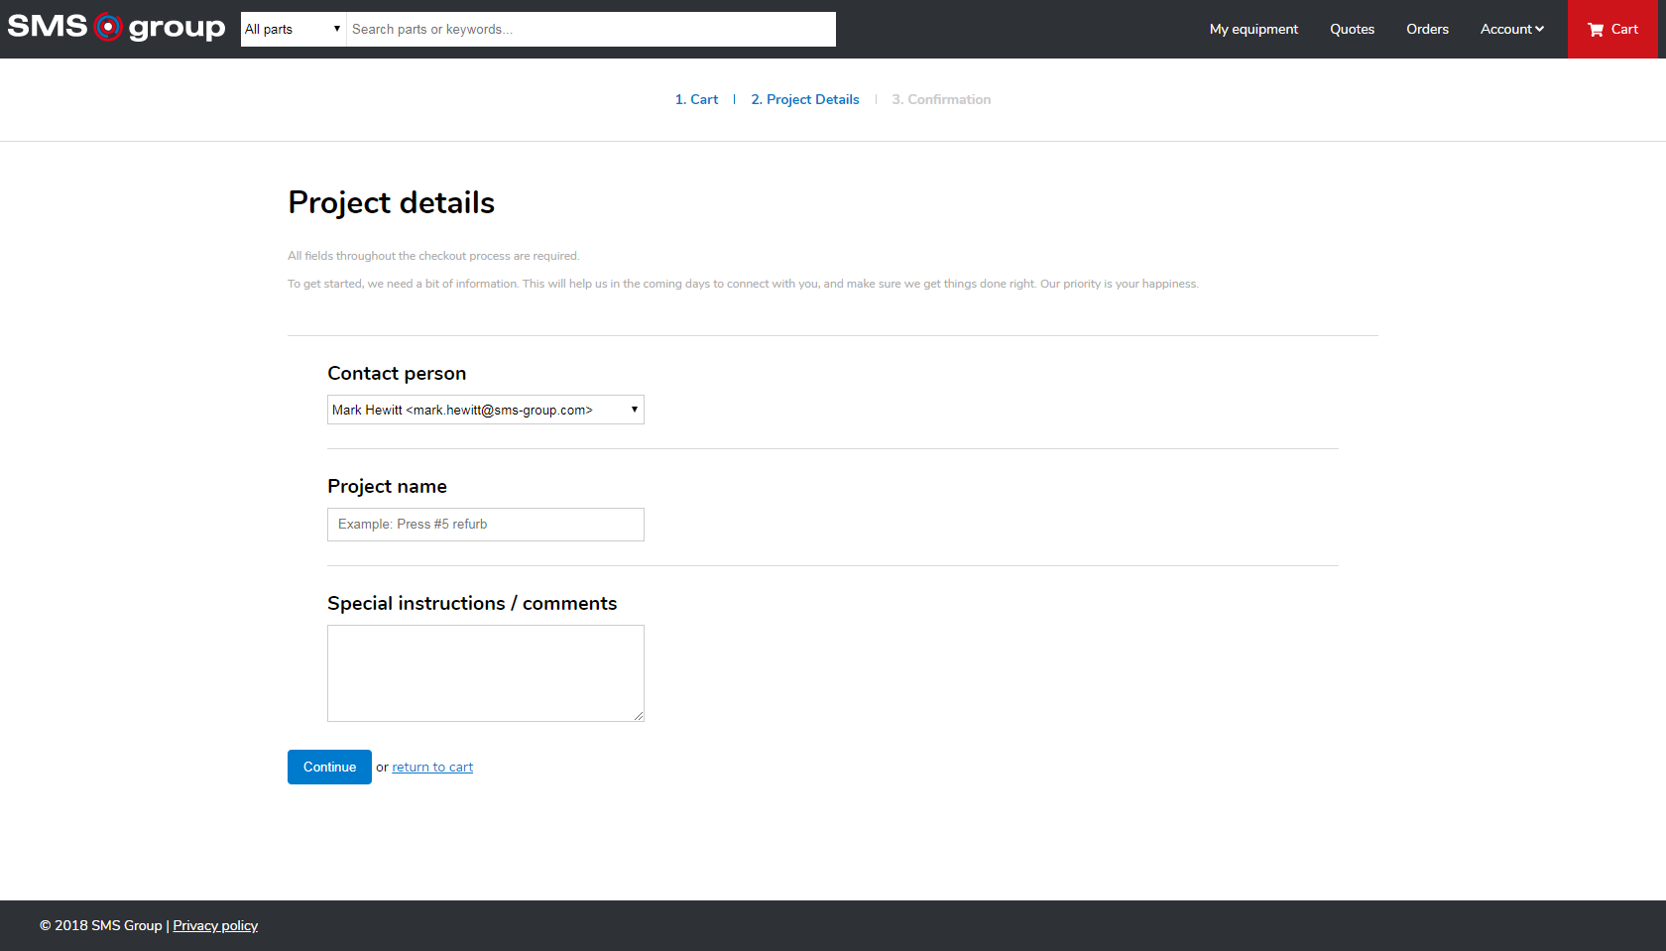Click the 3. Confirmation step
This screenshot has height=951, width=1666.
pos(940,99)
